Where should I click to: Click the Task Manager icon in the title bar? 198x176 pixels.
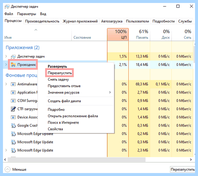coord(7,7)
